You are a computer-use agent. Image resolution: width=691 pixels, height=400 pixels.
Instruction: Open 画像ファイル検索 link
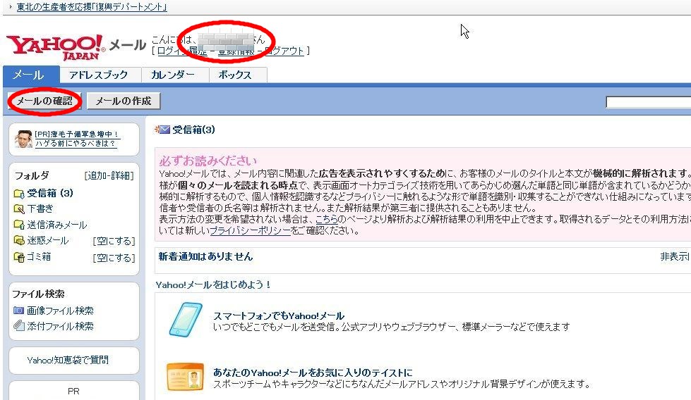tap(61, 311)
